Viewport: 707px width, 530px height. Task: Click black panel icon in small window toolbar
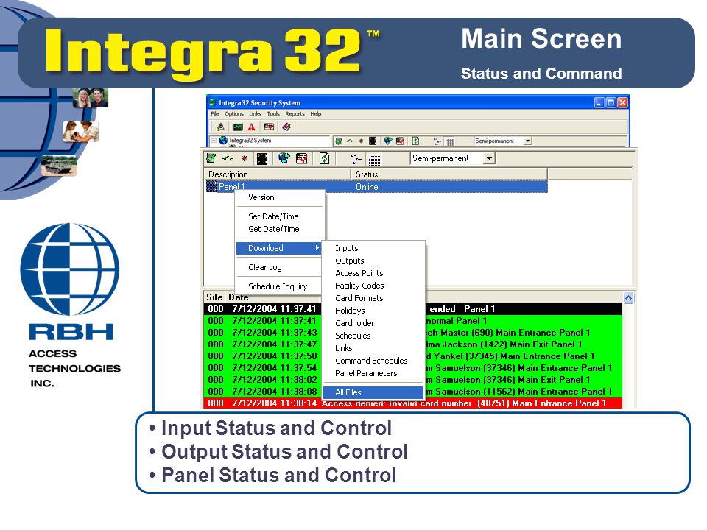pyautogui.click(x=373, y=141)
